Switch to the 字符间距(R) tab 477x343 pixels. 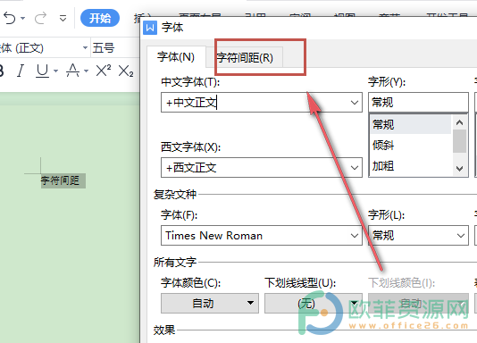[245, 57]
